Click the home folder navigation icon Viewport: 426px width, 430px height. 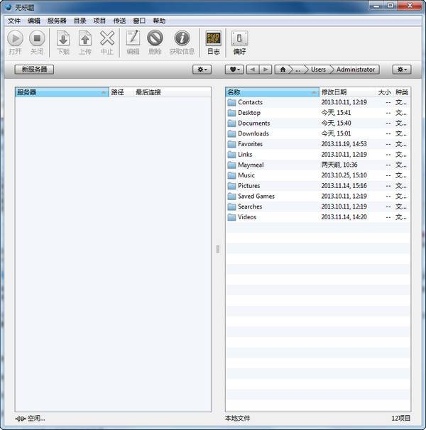(283, 70)
